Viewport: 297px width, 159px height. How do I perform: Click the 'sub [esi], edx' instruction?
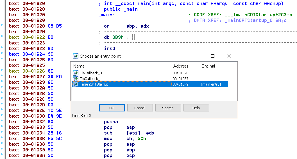(x=129, y=133)
